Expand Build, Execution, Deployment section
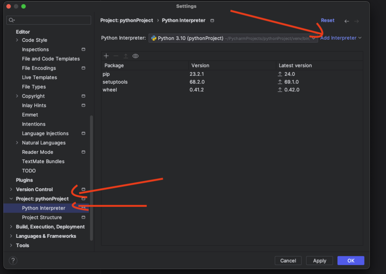This screenshot has width=386, height=274. [x=11, y=227]
